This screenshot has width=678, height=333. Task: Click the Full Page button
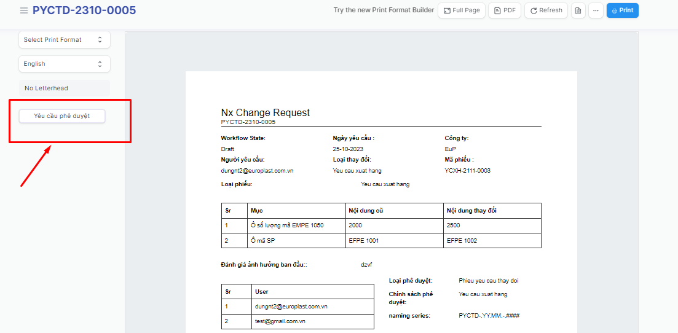coord(461,10)
